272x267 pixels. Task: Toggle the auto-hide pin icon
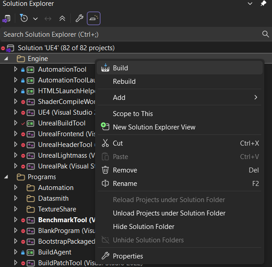pos(263,3)
